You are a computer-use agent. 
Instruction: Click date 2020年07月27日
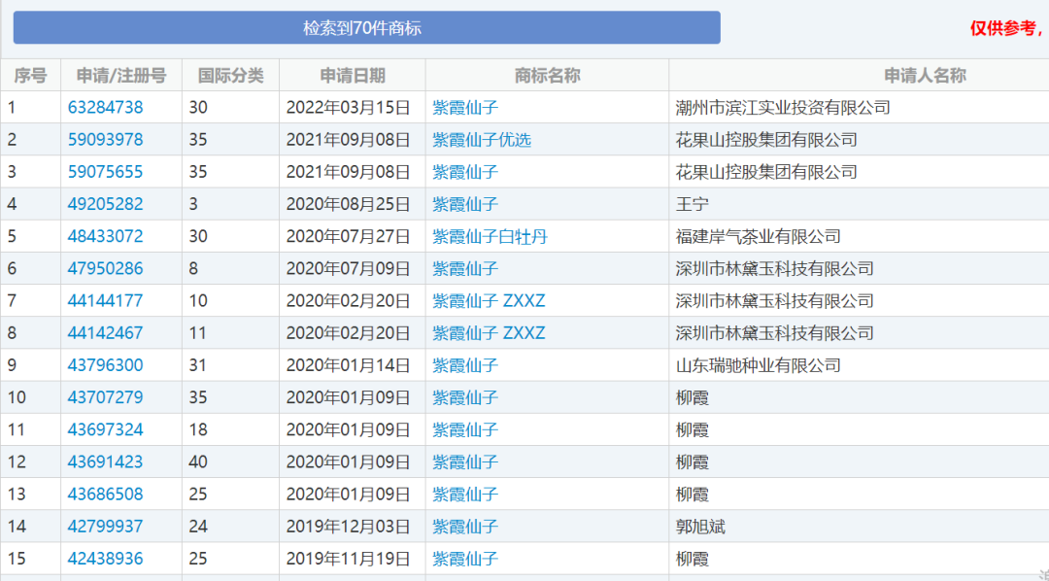coord(348,236)
